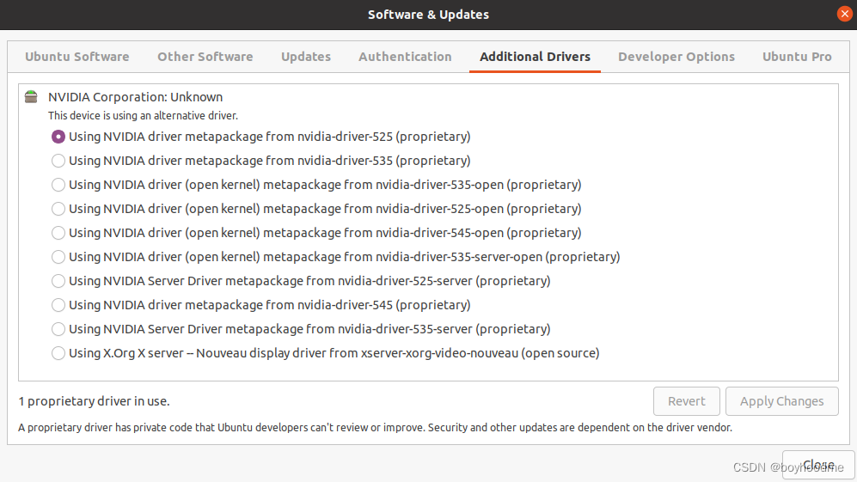857x482 pixels.
Task: Select the nvidia-driver-535 proprietary radio button
Action: click(58, 161)
